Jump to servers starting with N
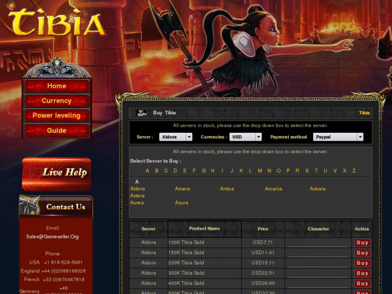Screen dimensions: 392x294 click(x=269, y=170)
